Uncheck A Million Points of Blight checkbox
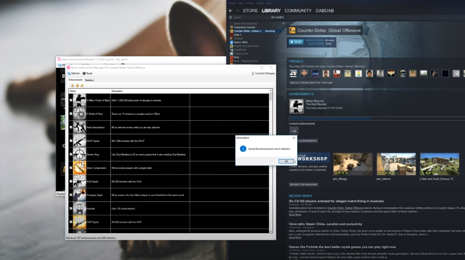Image resolution: width=465 pixels, height=260 pixels. (71, 100)
